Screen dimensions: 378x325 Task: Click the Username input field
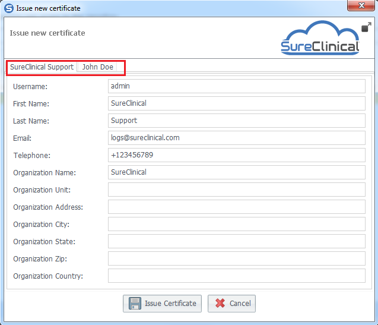click(237, 86)
